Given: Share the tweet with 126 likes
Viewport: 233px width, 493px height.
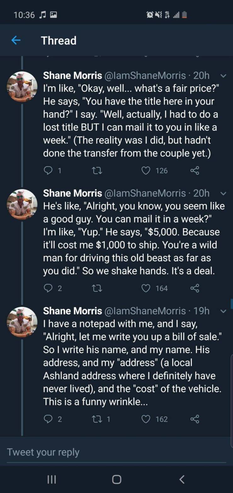Looking at the screenshot, I should click(x=195, y=171).
